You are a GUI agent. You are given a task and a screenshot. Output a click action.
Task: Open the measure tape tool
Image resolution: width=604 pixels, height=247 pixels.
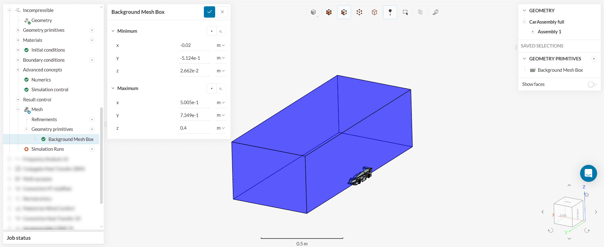click(435, 12)
